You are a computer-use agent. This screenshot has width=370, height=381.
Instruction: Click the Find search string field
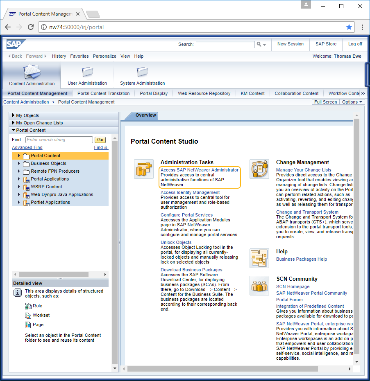point(59,140)
